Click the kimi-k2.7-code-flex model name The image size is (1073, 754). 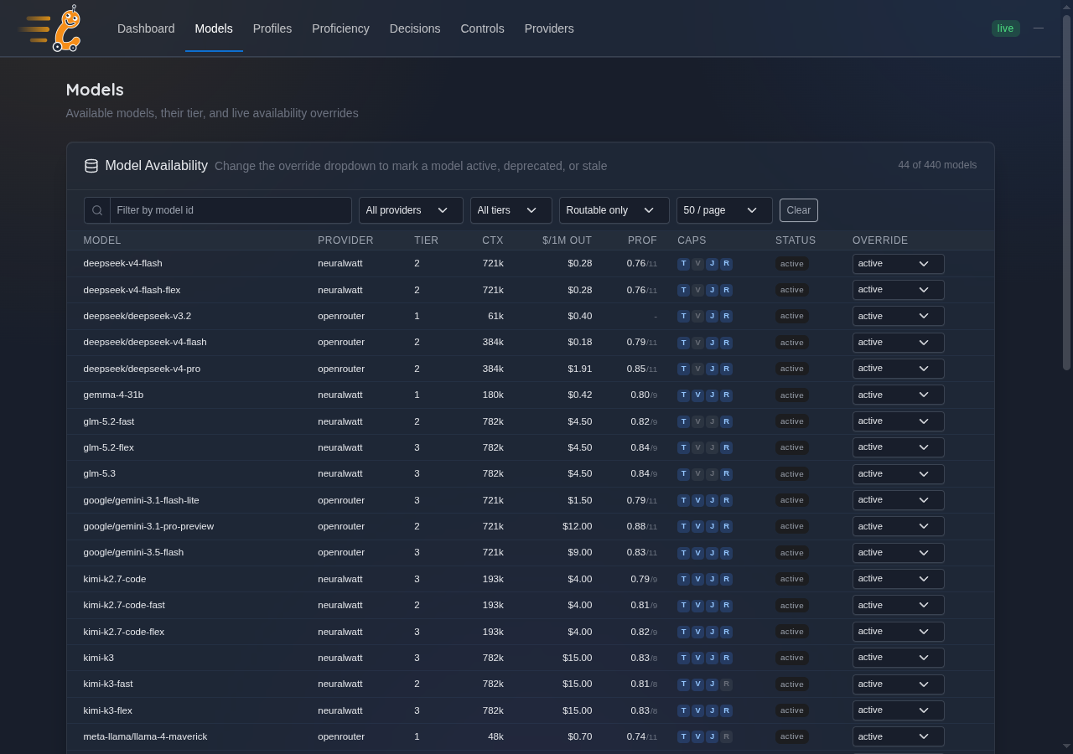pos(124,632)
